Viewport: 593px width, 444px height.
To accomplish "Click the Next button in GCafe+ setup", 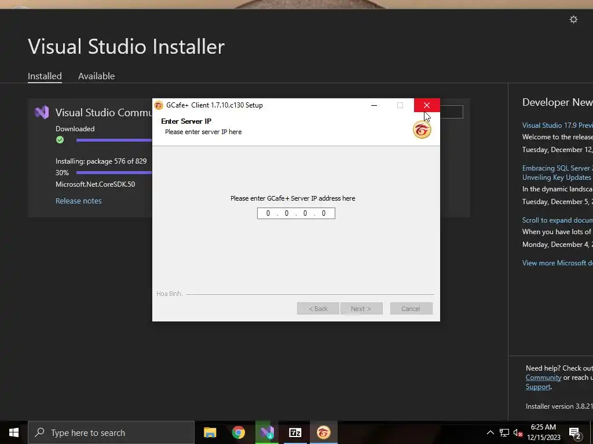I will click(x=361, y=309).
